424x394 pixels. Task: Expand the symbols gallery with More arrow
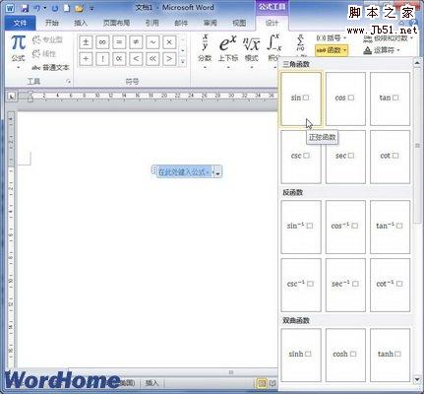click(x=183, y=61)
